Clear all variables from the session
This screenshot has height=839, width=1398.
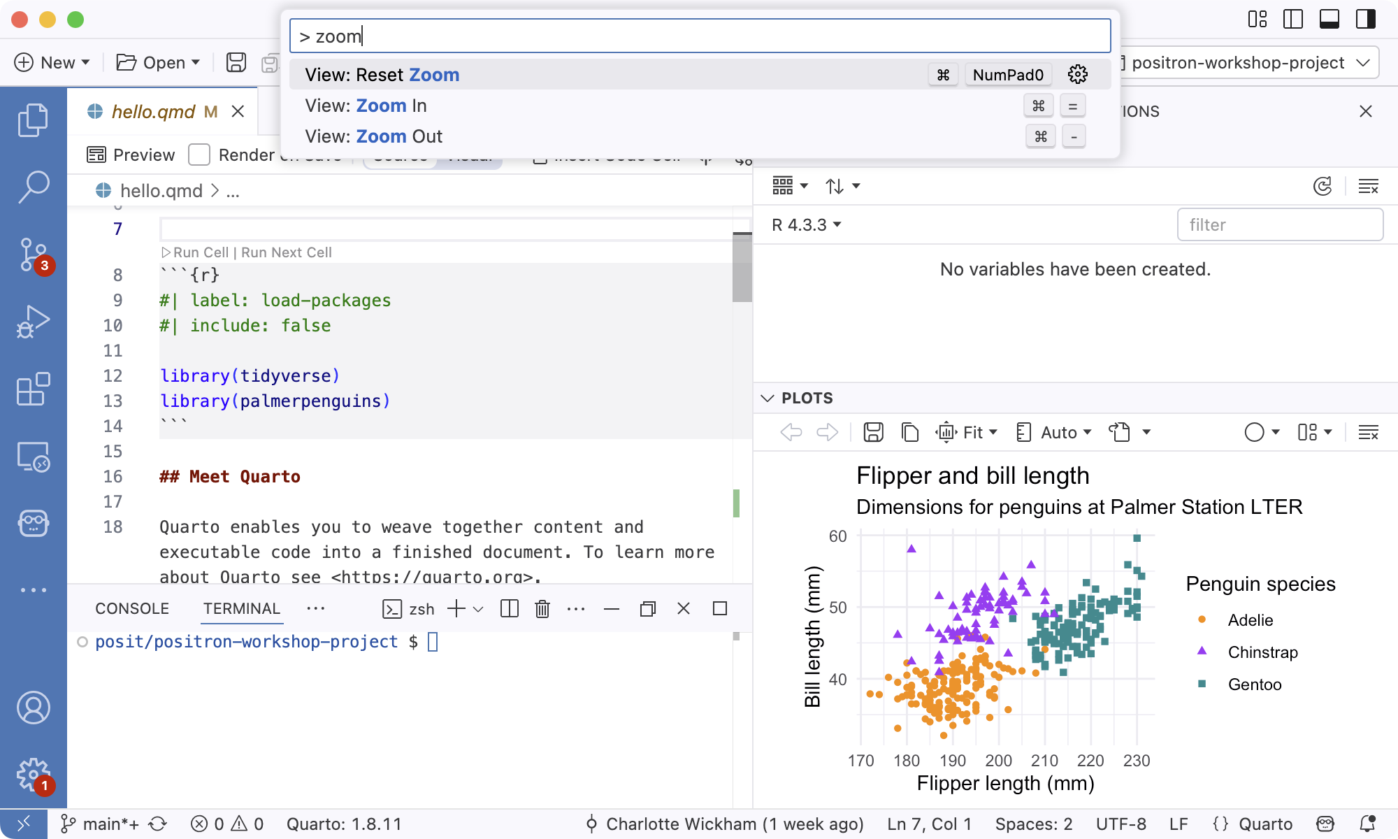[1368, 186]
